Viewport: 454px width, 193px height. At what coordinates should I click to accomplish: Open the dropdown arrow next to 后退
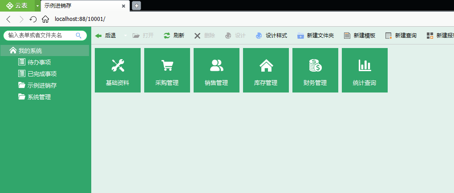coord(126,36)
